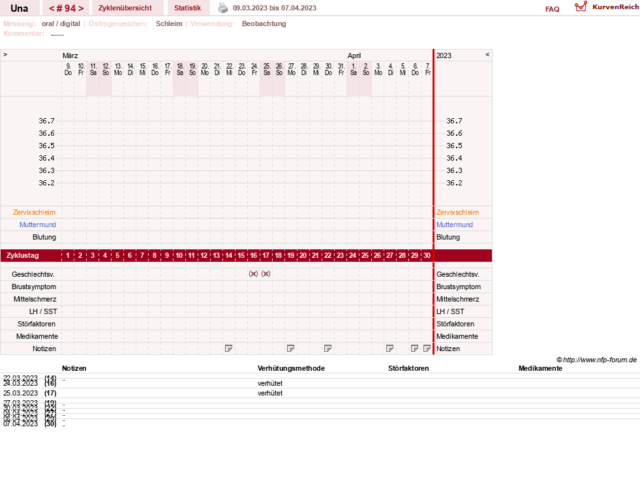
Task: Click the 'Schleim' estrogen sign value
Action: coord(169,23)
